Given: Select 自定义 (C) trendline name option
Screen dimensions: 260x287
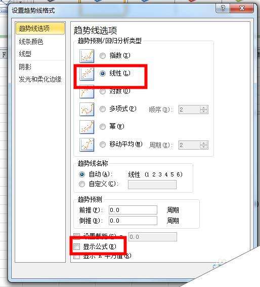Looking at the screenshot, I should pyautogui.click(x=82, y=184).
